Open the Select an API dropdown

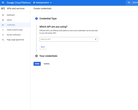[69, 39]
